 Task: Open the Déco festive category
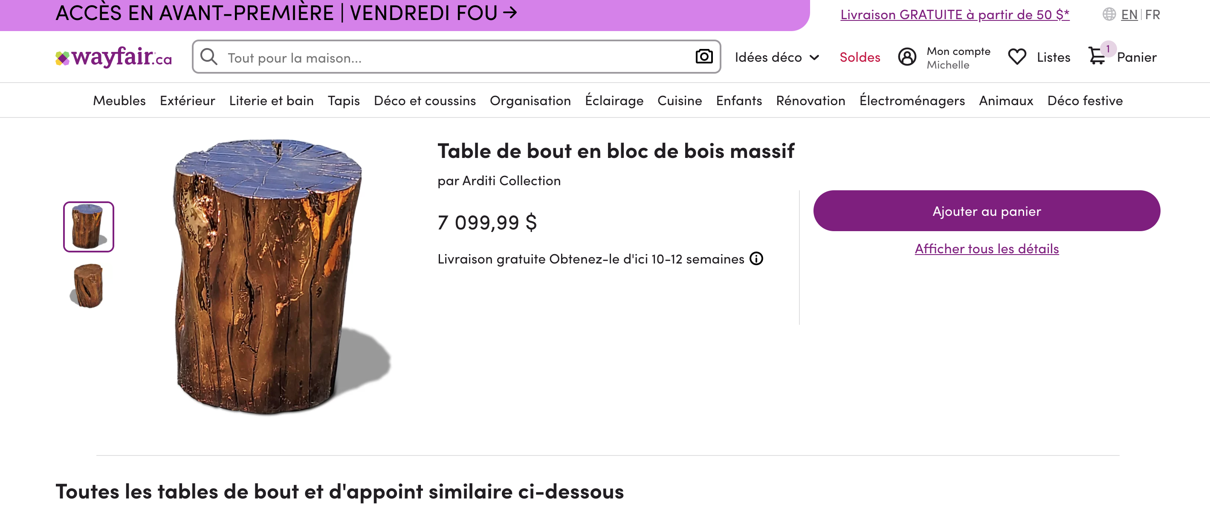[1085, 100]
